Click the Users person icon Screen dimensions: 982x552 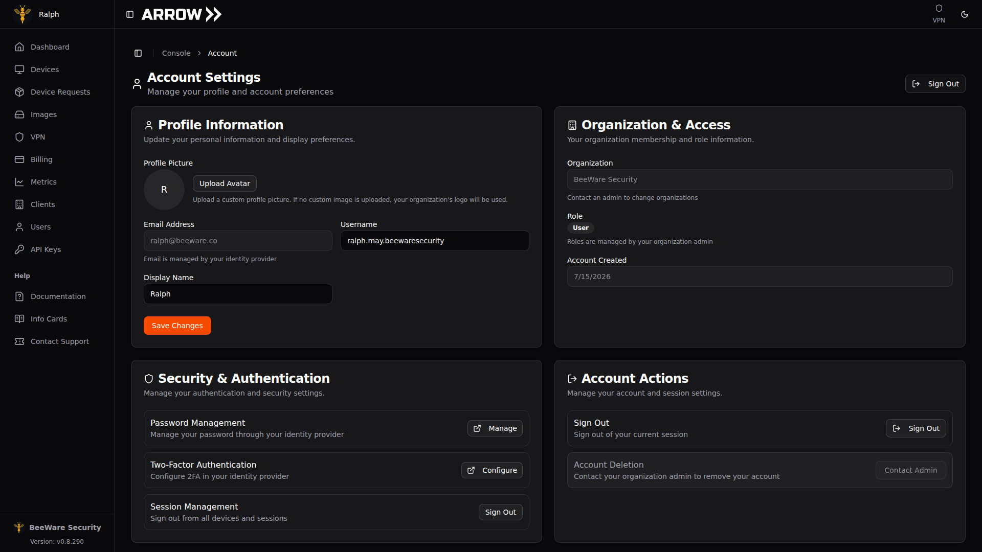coord(19,227)
